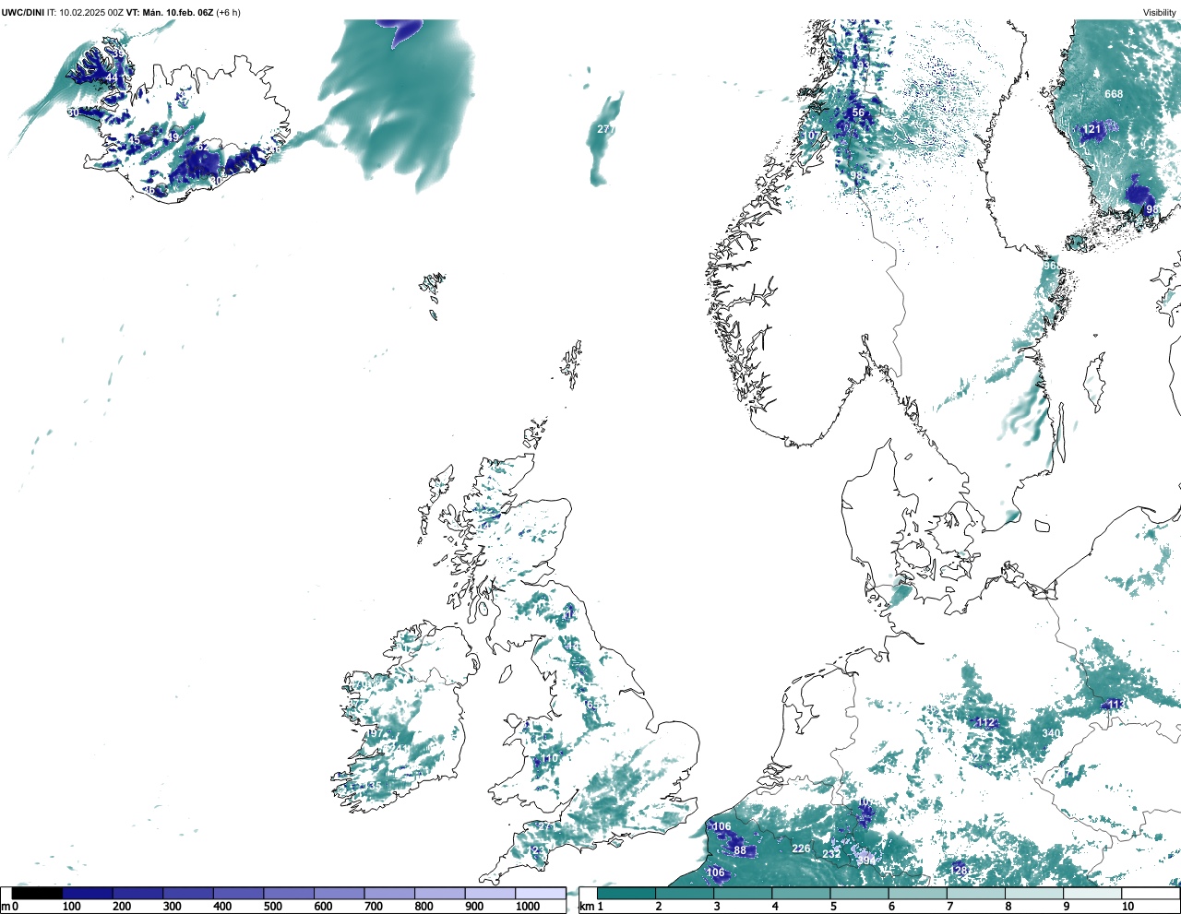Select the 700–800 m legend swatch
This screenshot has height=914, width=1181.
389,893
